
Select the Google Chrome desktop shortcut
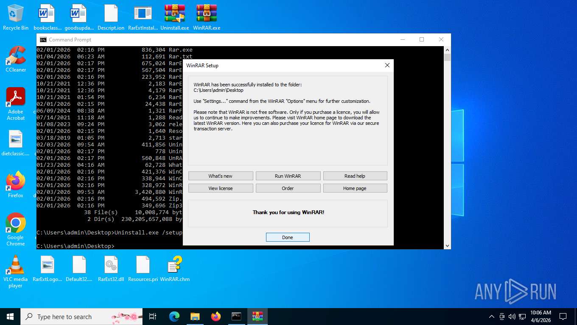pyautogui.click(x=16, y=230)
